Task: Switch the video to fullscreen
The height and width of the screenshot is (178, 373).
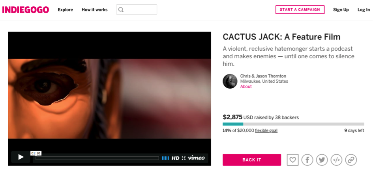Action: [x=184, y=158]
